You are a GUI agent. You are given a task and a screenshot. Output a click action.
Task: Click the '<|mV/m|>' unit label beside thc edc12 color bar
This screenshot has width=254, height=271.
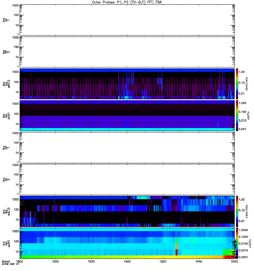coord(247,211)
